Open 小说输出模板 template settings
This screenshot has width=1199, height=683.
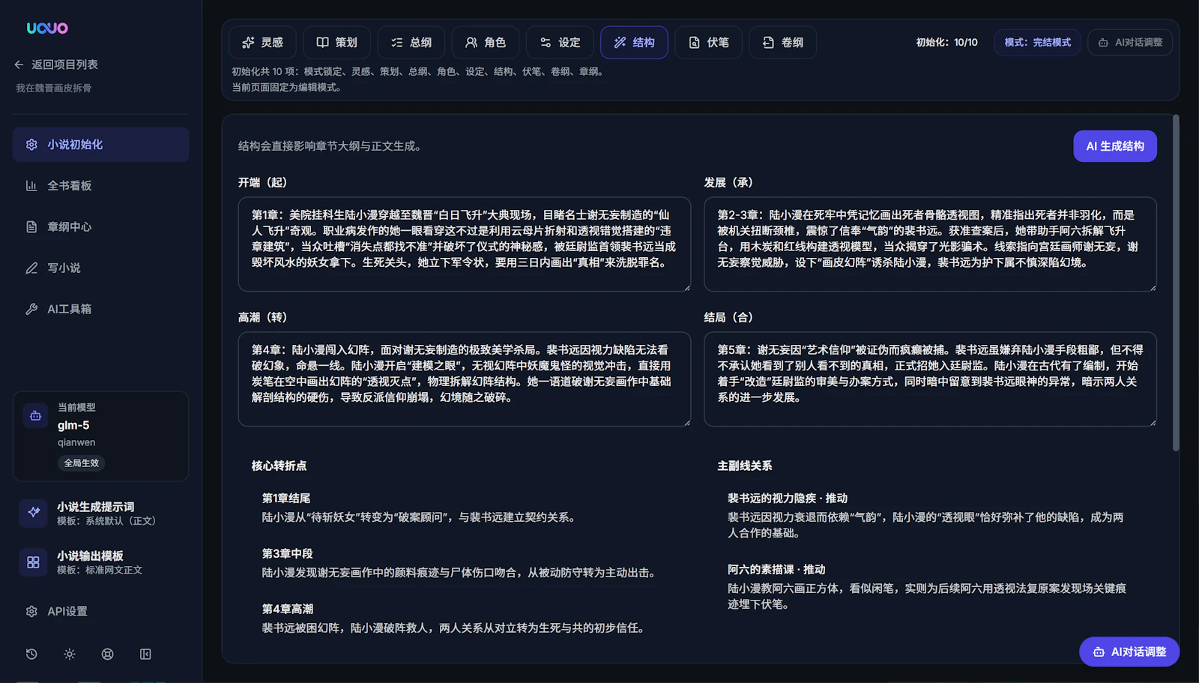point(100,562)
